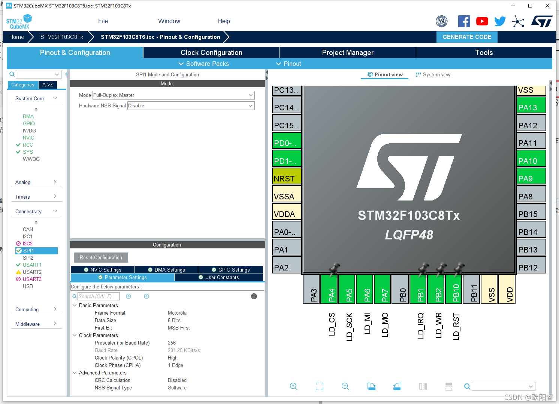Open the ST Twitter icon
The height and width of the screenshot is (404, 559).
500,21
